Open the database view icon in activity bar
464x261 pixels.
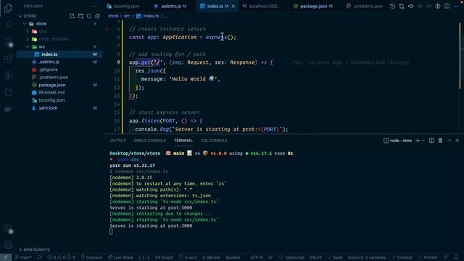[x=8, y=92]
